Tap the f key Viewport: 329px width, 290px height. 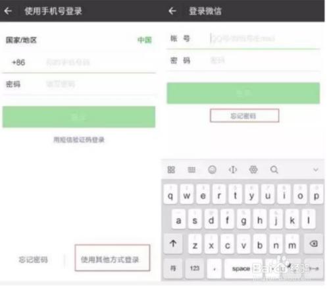[227, 219]
